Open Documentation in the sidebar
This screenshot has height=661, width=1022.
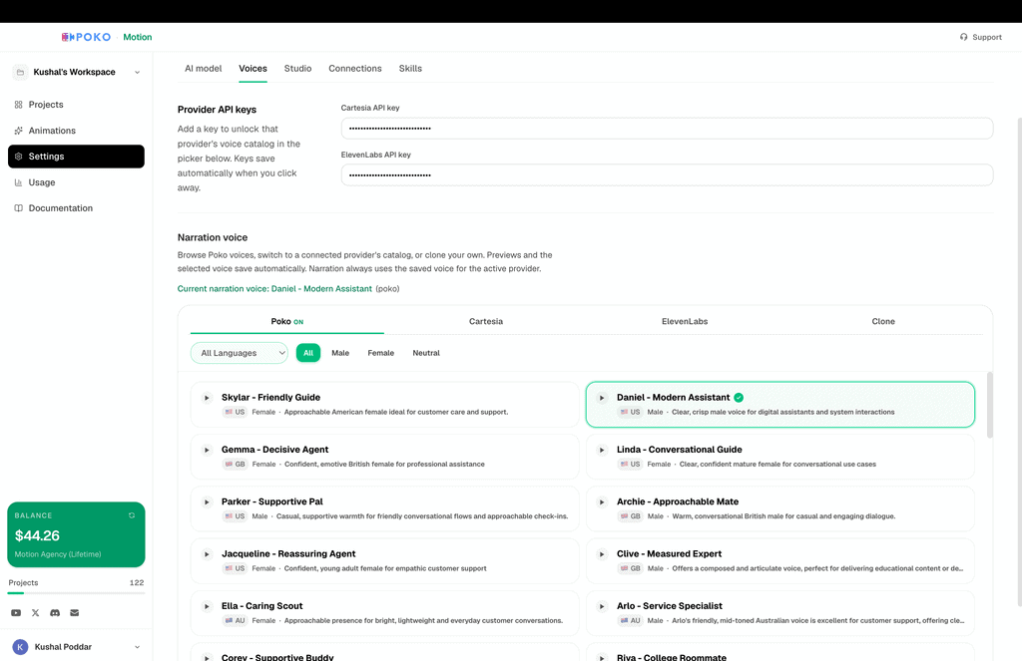pyautogui.click(x=76, y=208)
